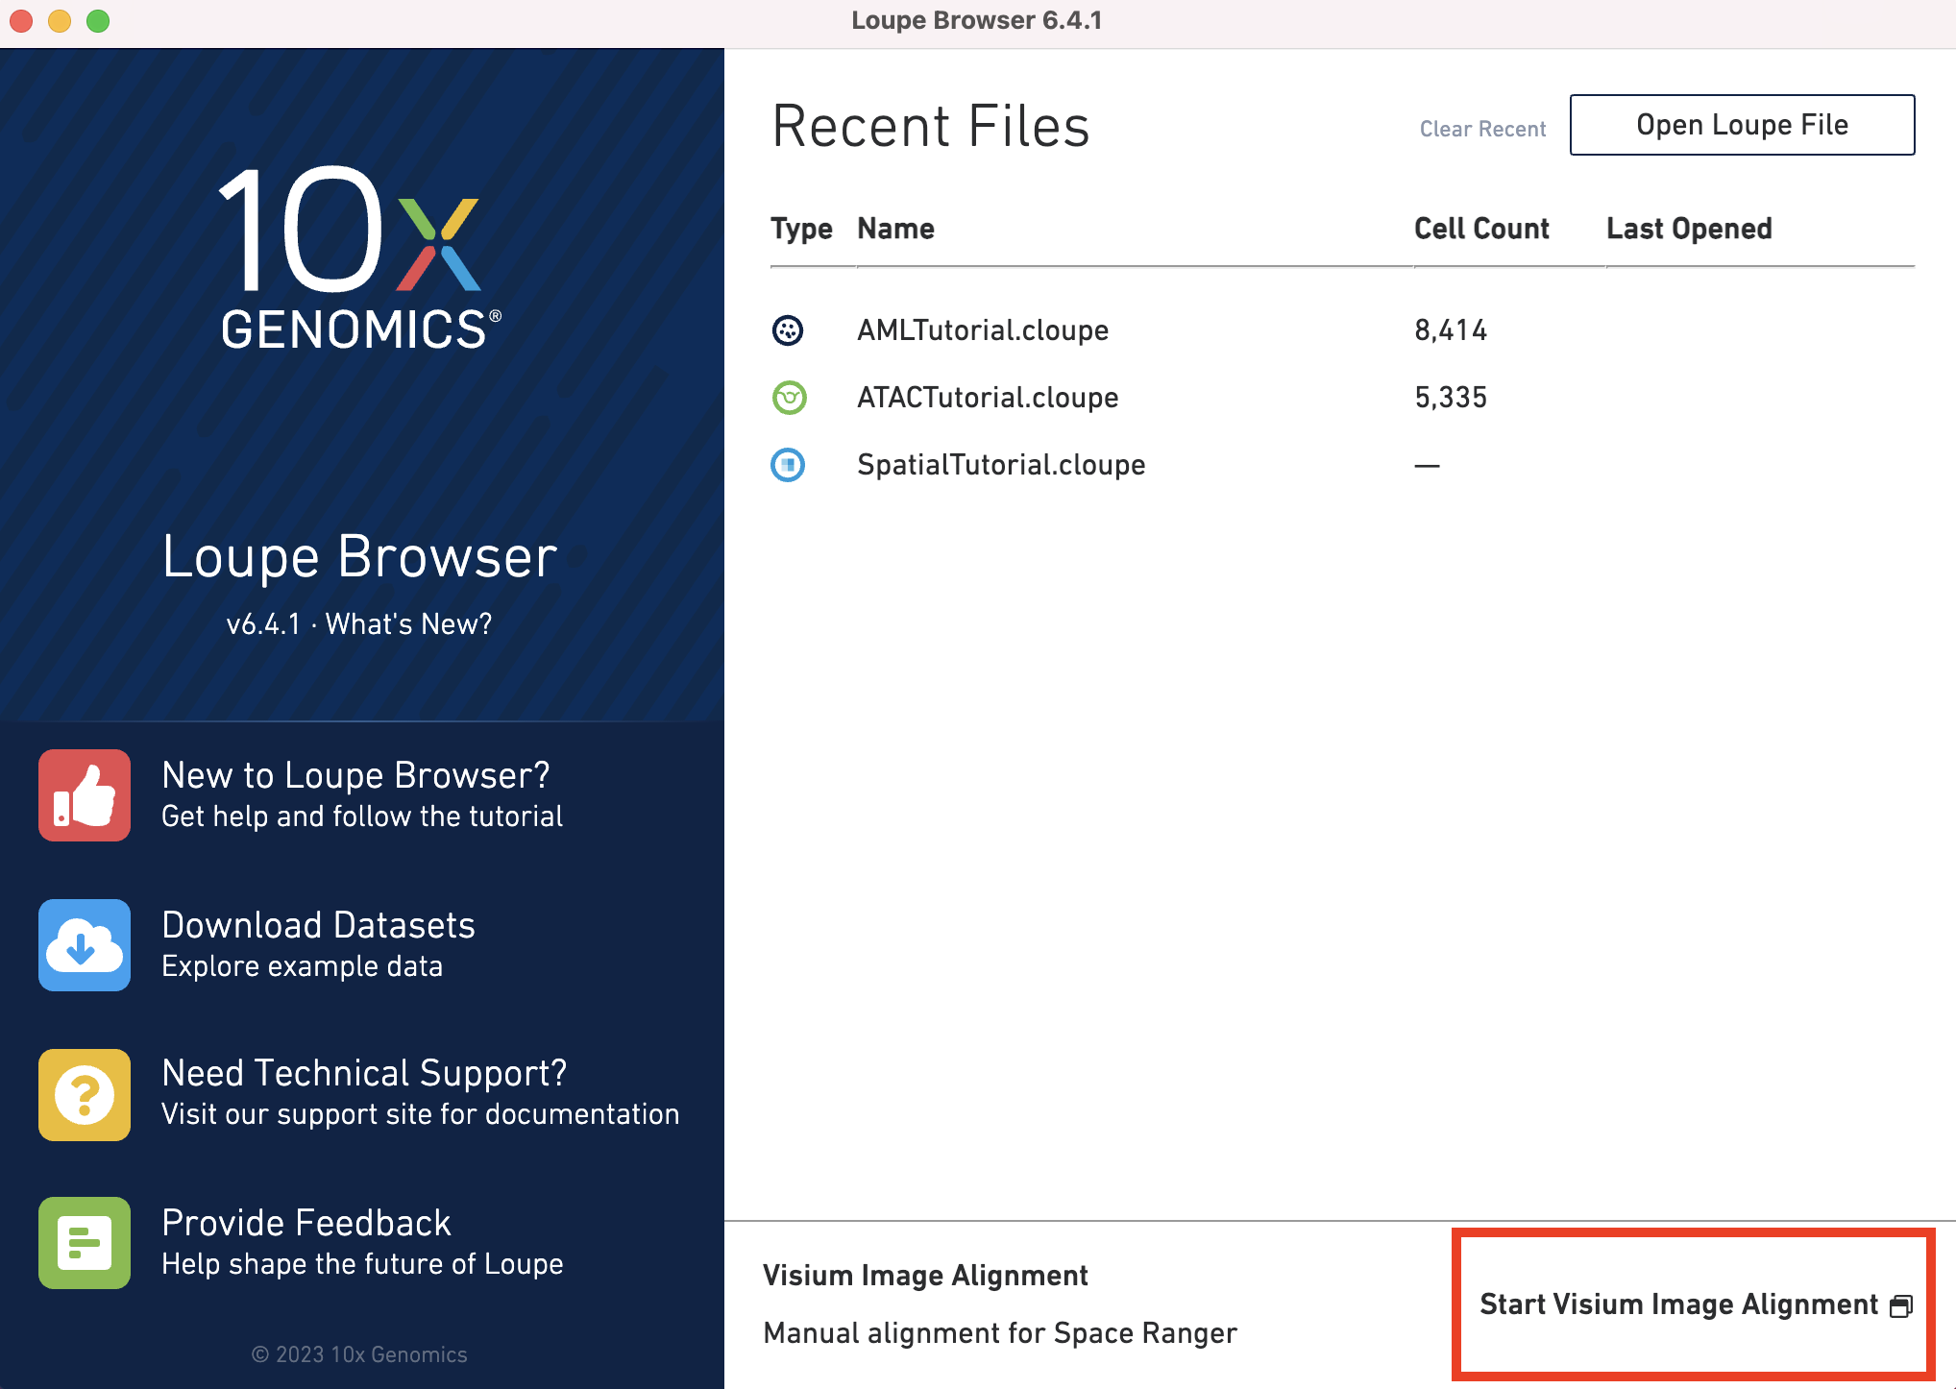Click the Download Datasets heading
This screenshot has height=1389, width=1956.
click(x=318, y=925)
